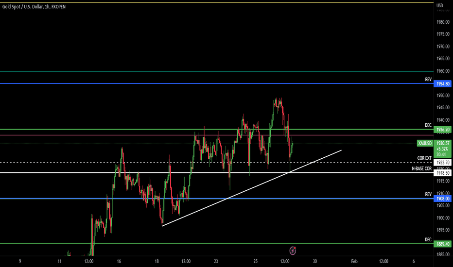Select the 1918.50 price label
The width and height of the screenshot is (453, 267).
[x=443, y=173]
